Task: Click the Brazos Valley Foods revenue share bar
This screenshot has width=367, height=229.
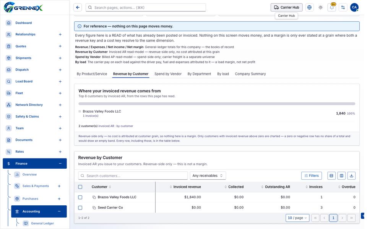Action: tap(217, 103)
